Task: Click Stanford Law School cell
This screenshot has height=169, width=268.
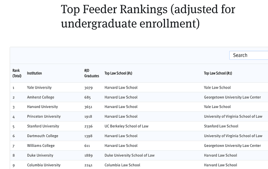Action: click(221, 126)
